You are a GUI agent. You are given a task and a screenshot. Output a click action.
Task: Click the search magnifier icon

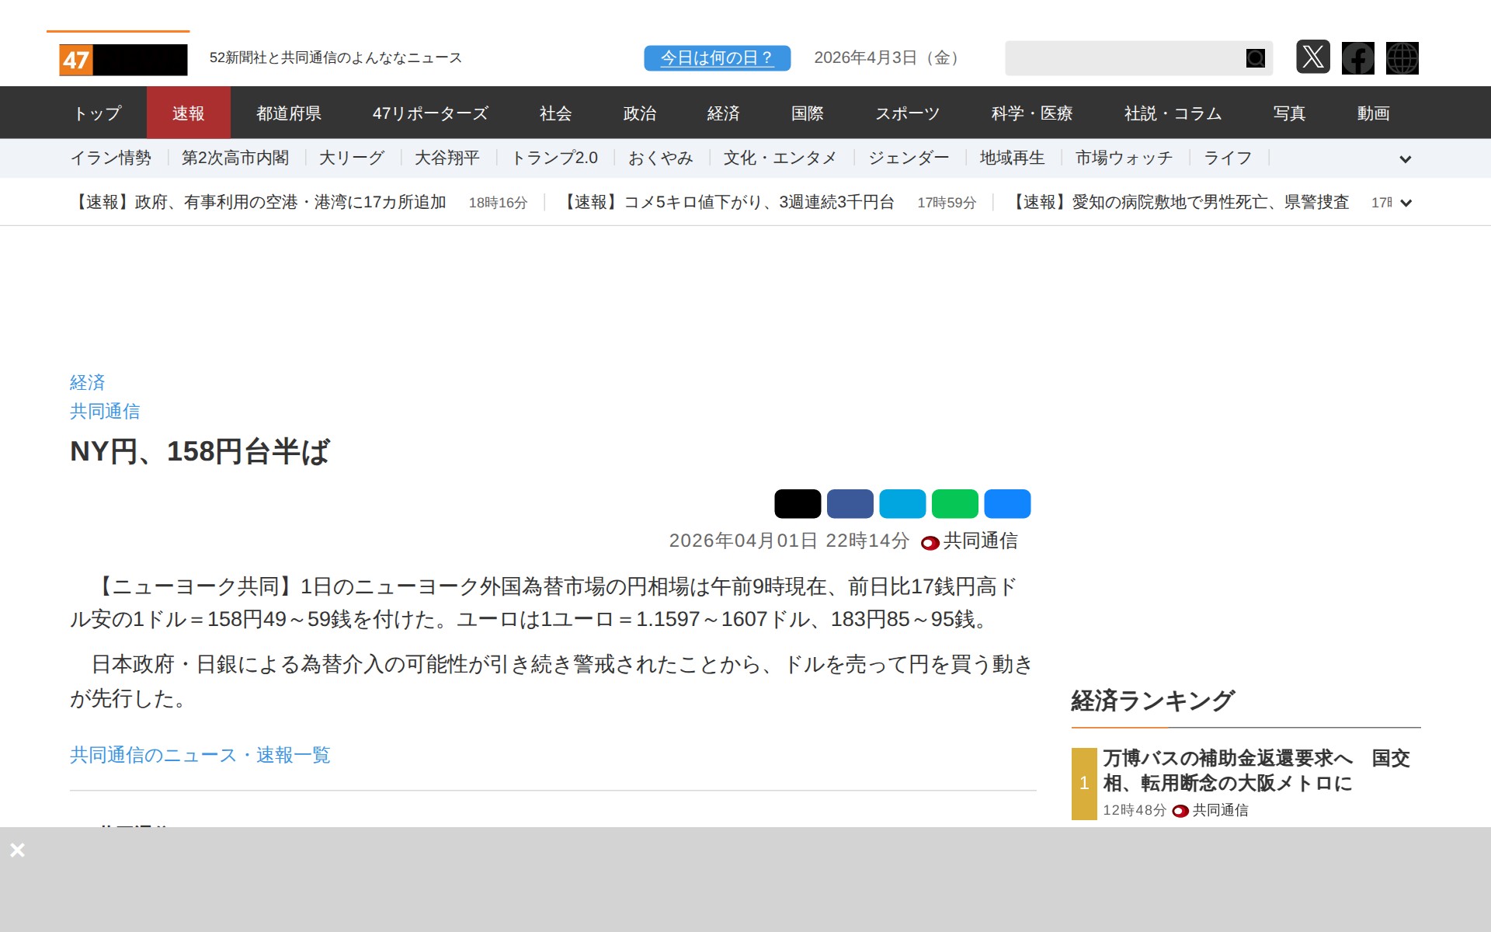point(1255,58)
